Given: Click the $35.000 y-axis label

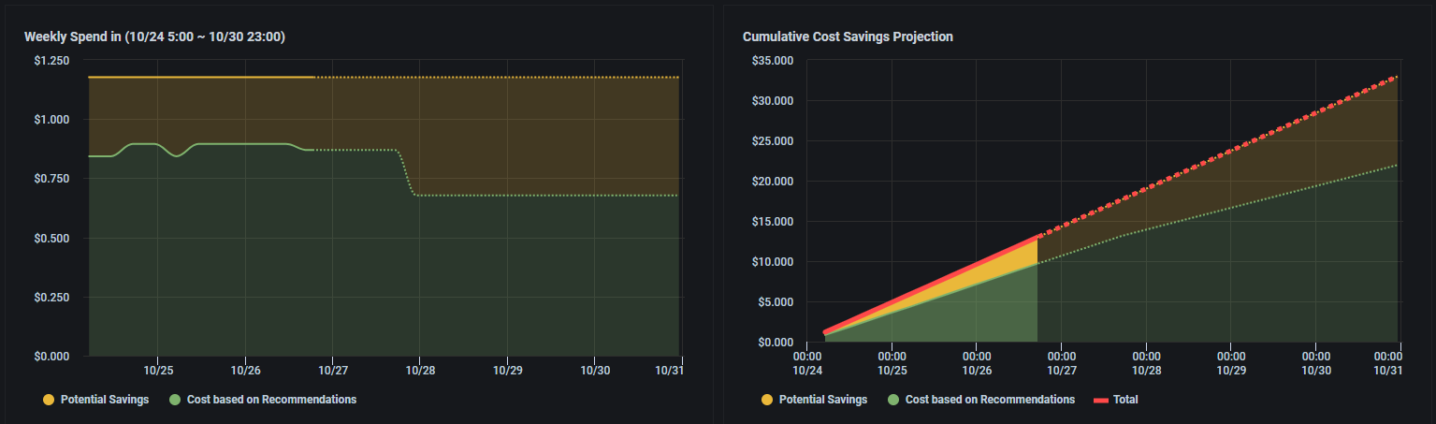Looking at the screenshot, I should [773, 61].
